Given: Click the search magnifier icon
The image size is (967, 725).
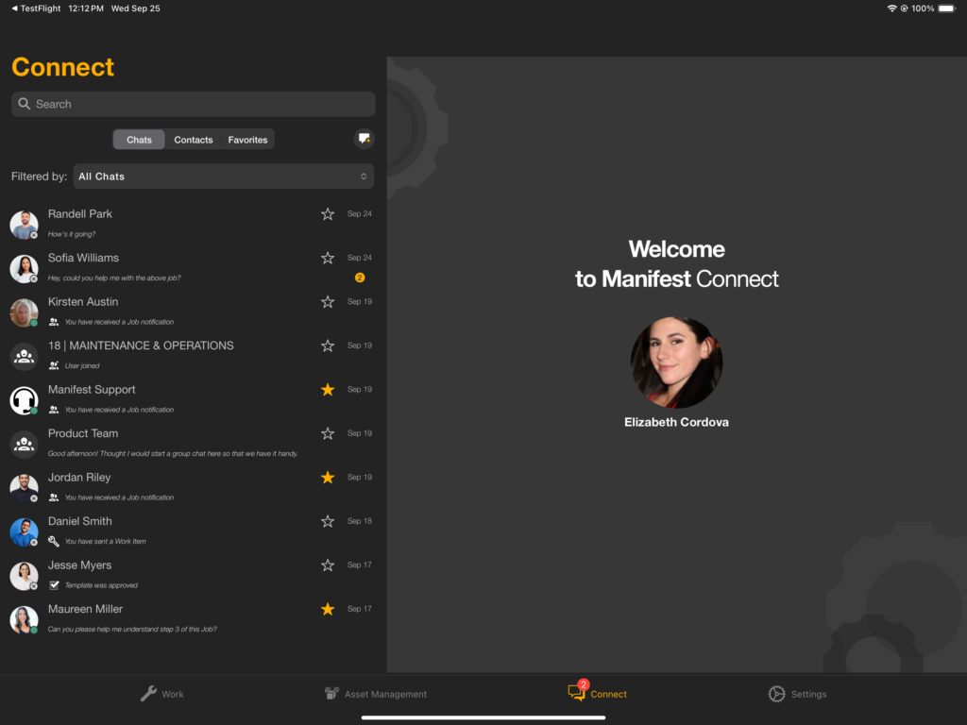Looking at the screenshot, I should [24, 104].
